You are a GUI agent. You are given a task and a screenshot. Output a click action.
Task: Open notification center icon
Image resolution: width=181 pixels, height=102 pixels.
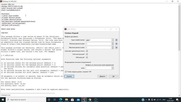click(177, 100)
